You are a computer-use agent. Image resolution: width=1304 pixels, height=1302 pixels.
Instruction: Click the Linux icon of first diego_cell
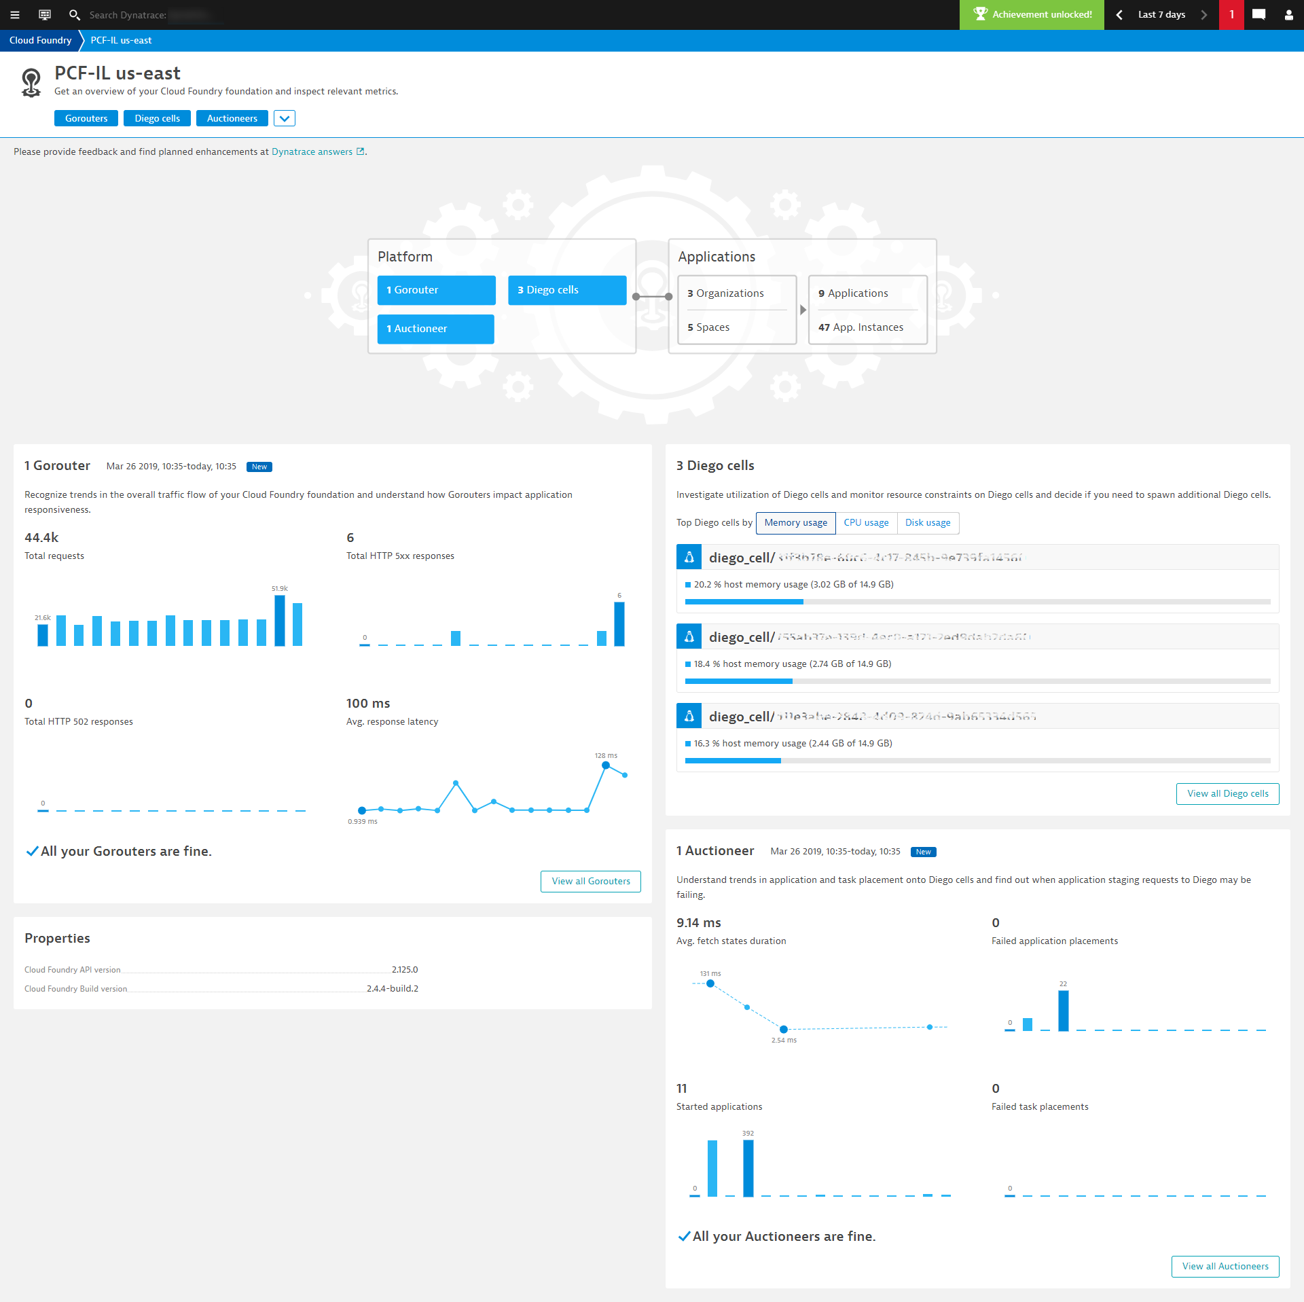point(689,557)
